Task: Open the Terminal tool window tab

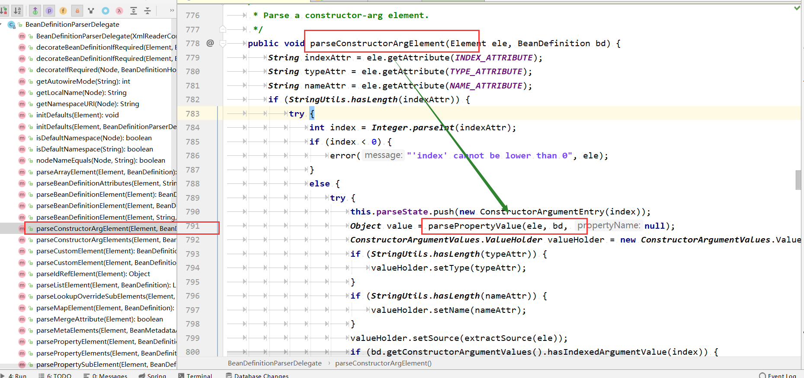Action: pyautogui.click(x=195, y=375)
